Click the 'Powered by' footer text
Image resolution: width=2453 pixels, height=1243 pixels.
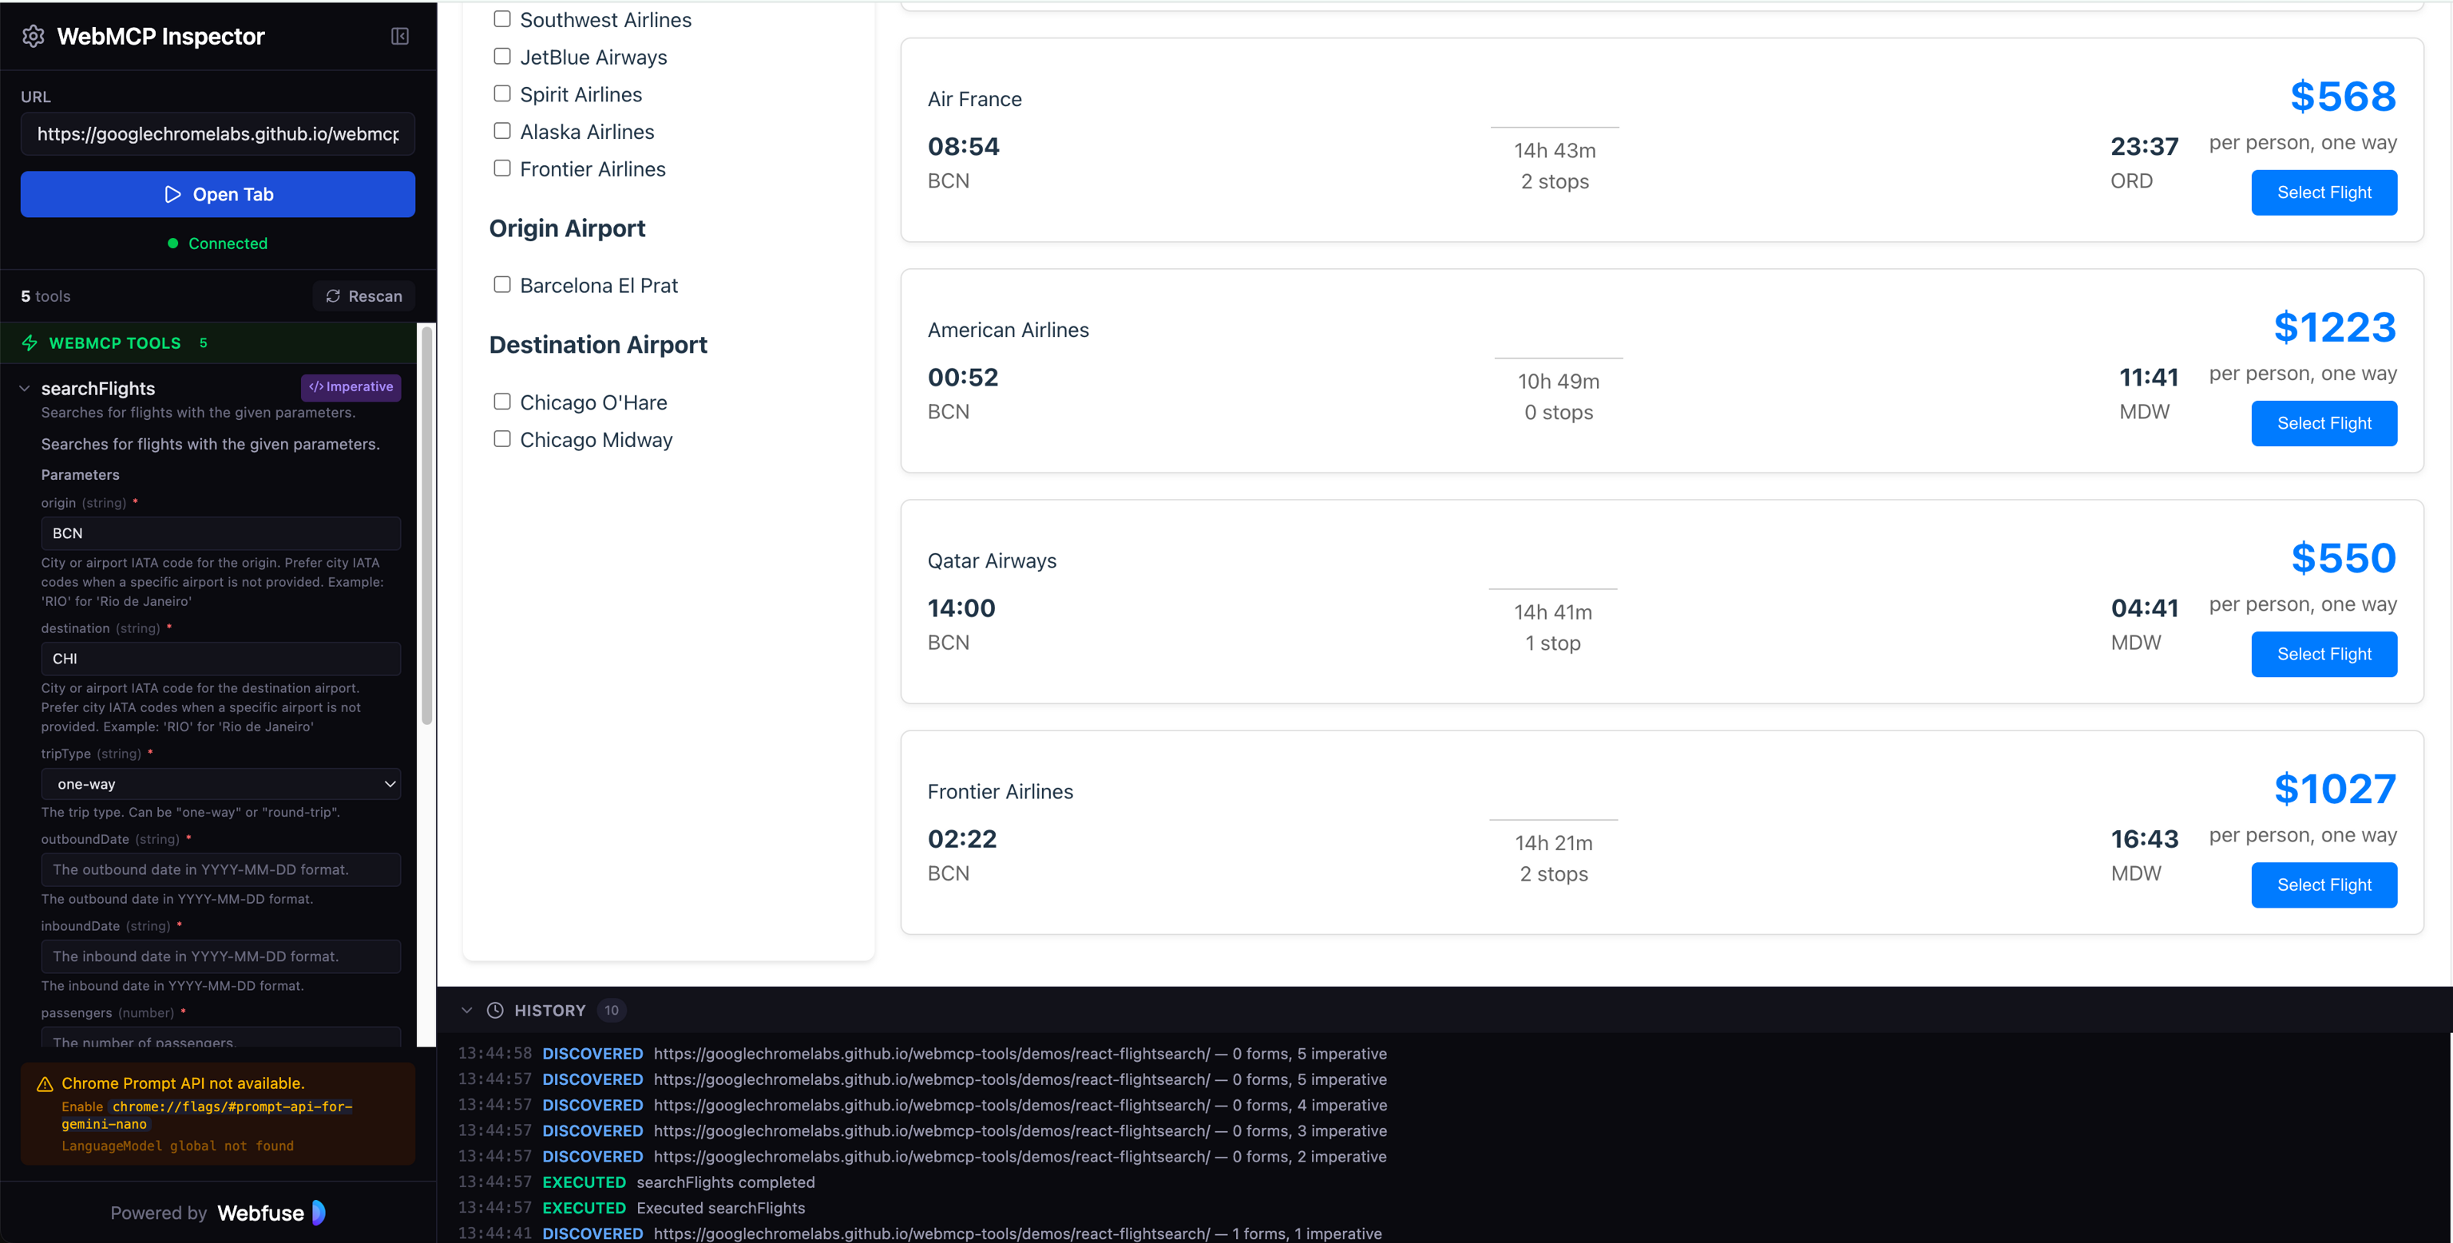click(158, 1213)
